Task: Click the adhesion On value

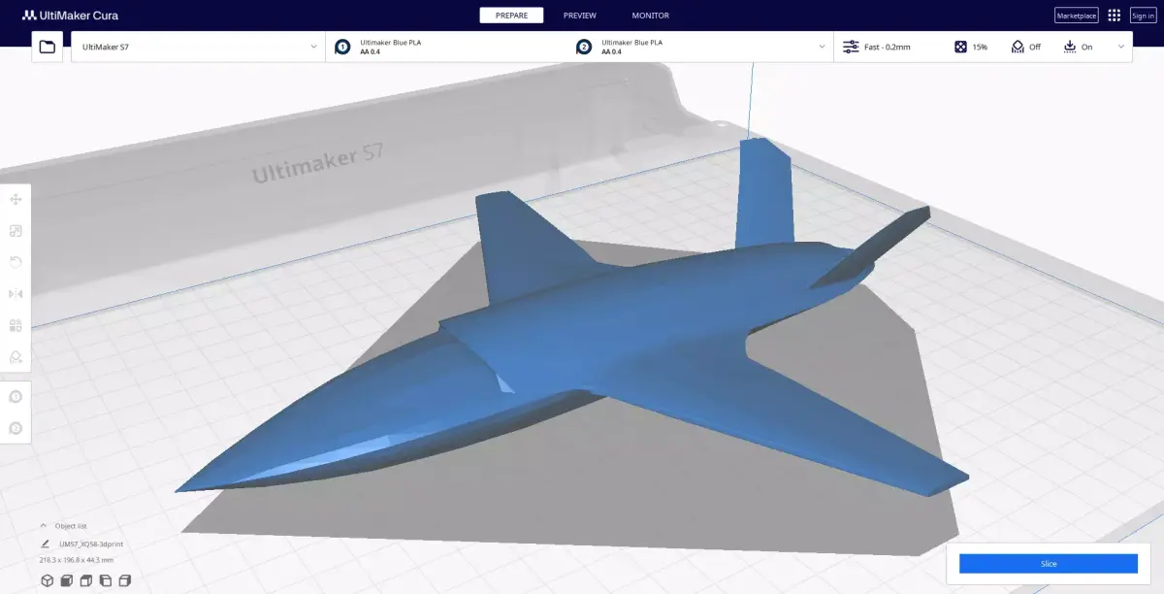Action: pos(1086,47)
